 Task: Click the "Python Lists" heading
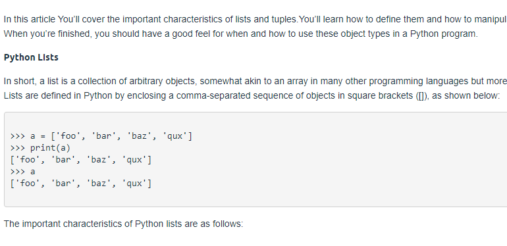pos(31,57)
